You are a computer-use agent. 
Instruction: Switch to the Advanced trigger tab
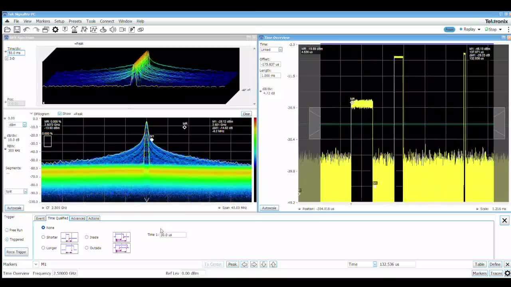78,218
